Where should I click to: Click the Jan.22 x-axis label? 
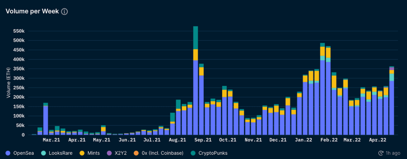point(303,140)
